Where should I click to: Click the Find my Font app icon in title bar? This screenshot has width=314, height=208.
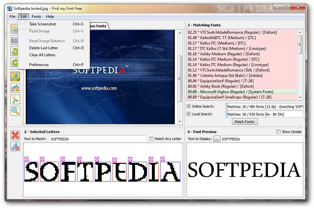(x=10, y=9)
